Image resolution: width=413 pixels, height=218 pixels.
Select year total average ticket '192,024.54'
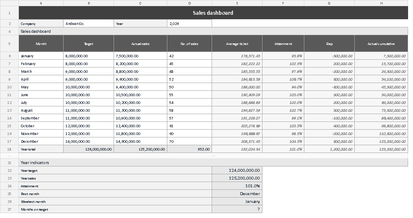(237, 149)
